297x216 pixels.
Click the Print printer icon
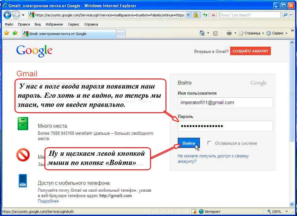[x=229, y=33]
